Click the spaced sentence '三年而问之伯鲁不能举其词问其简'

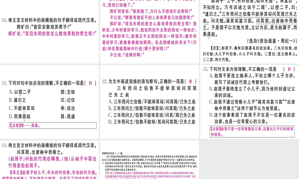click(157, 88)
